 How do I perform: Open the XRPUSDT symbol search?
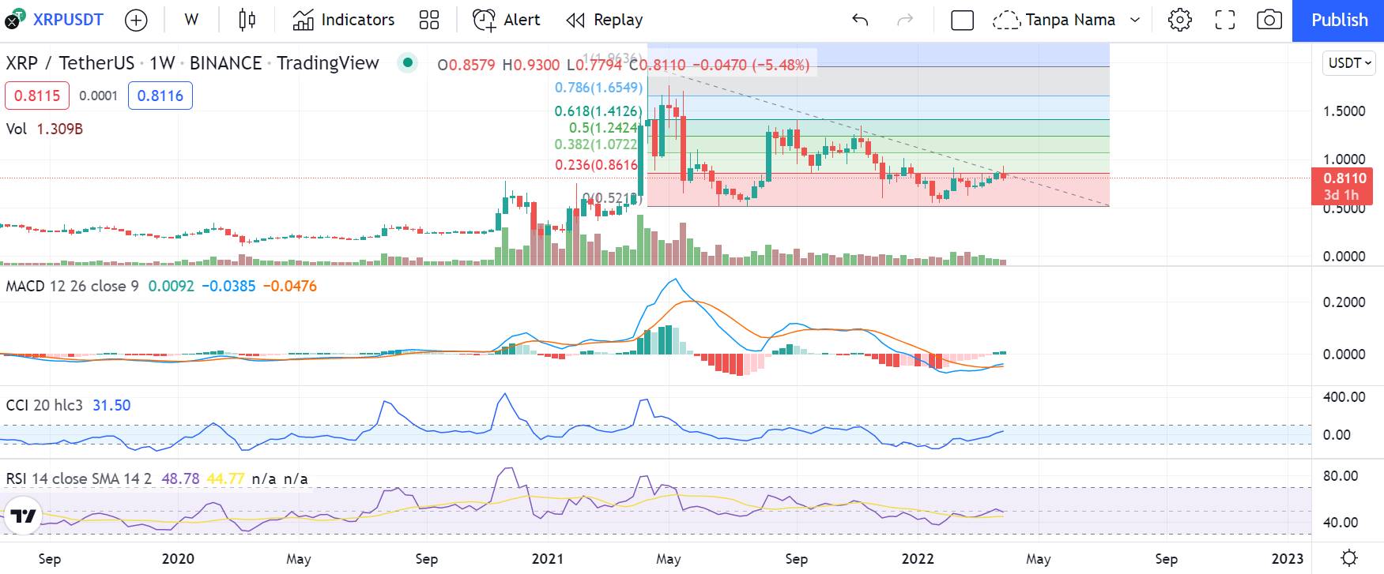click(x=68, y=20)
